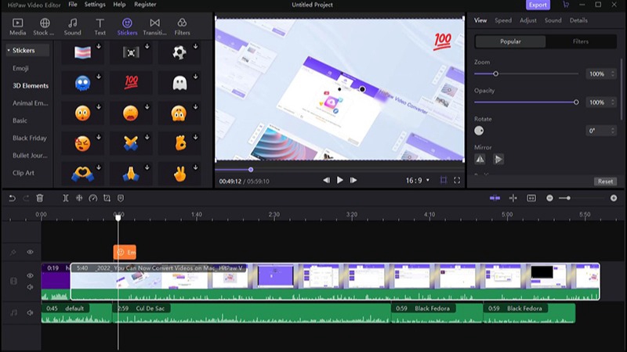Image resolution: width=627 pixels, height=352 pixels.
Task: Select the Popular button
Action: coord(510,41)
